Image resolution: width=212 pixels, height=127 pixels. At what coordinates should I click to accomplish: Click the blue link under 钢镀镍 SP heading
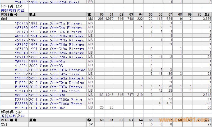point(12,116)
